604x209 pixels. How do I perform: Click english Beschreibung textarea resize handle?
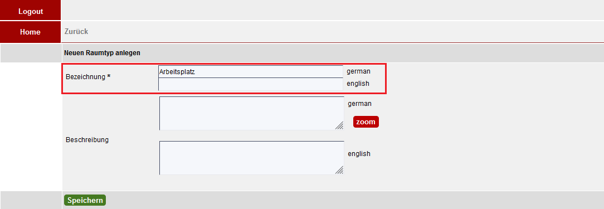pyautogui.click(x=339, y=170)
